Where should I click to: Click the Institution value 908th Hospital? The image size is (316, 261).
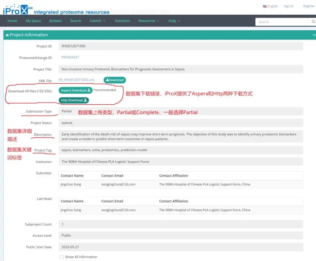tap(105, 162)
